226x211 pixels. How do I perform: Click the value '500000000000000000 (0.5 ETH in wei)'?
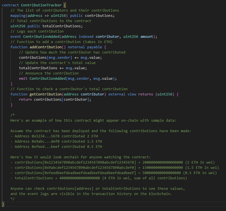click(180, 173)
